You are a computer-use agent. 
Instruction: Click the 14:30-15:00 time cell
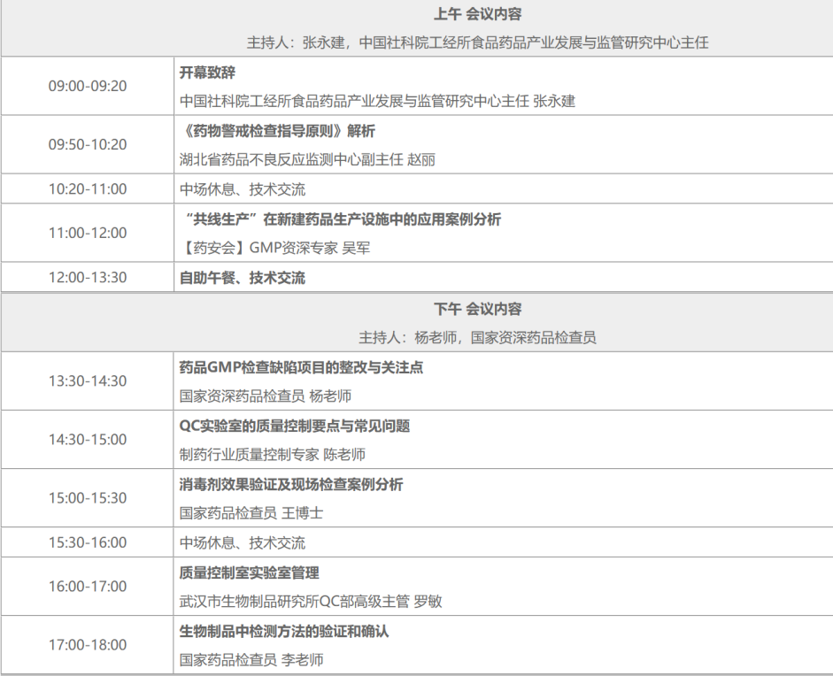coord(87,439)
